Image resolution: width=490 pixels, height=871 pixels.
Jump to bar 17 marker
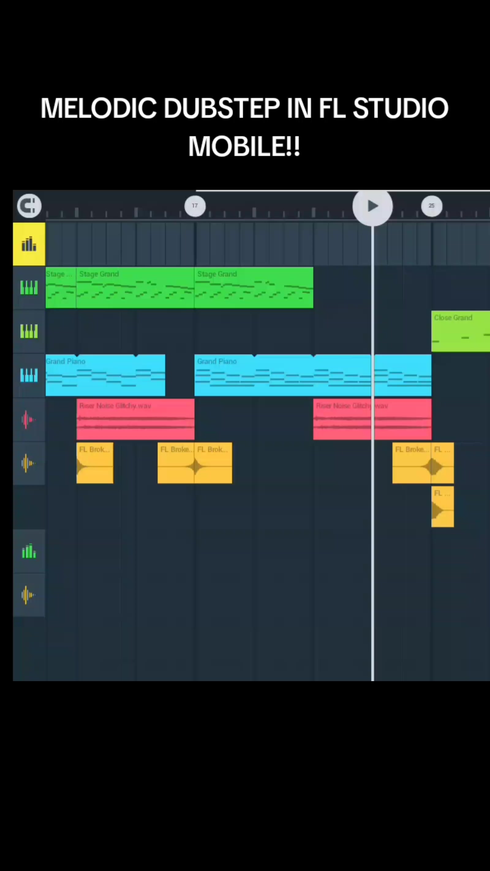point(195,205)
